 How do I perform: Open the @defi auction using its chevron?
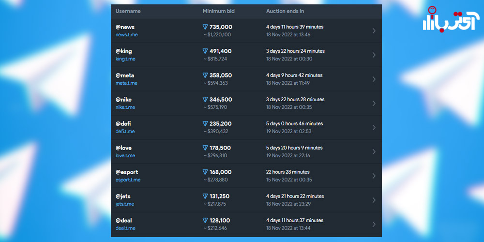click(374, 127)
